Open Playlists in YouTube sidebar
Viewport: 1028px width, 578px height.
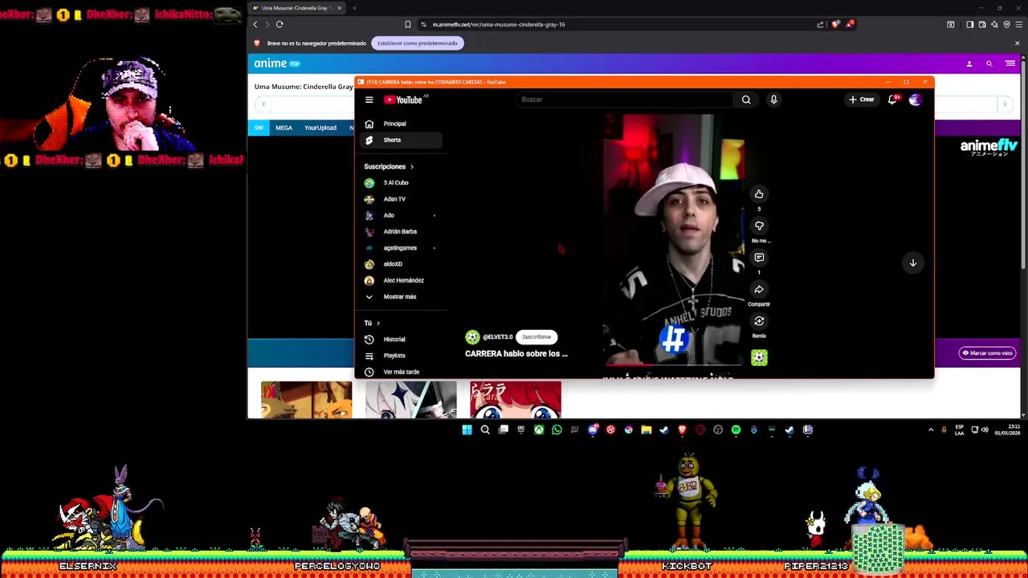(399, 356)
